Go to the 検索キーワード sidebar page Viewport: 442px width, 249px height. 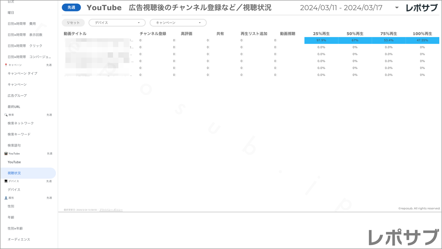click(19, 134)
